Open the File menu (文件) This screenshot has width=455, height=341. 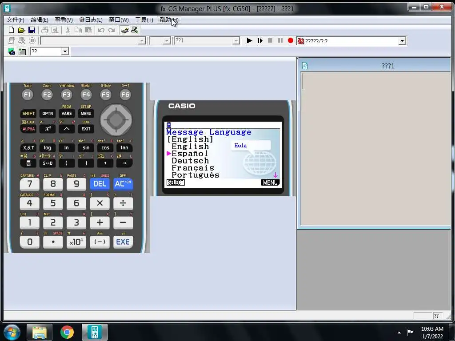pyautogui.click(x=16, y=20)
